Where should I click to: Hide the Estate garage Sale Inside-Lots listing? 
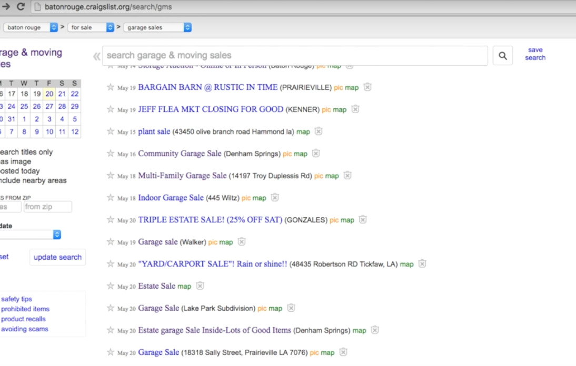coord(375,330)
